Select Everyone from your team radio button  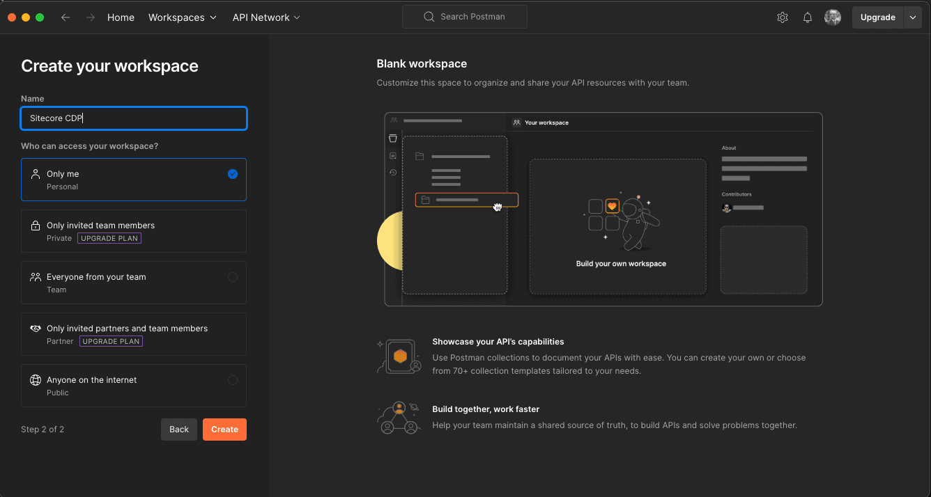[233, 277]
